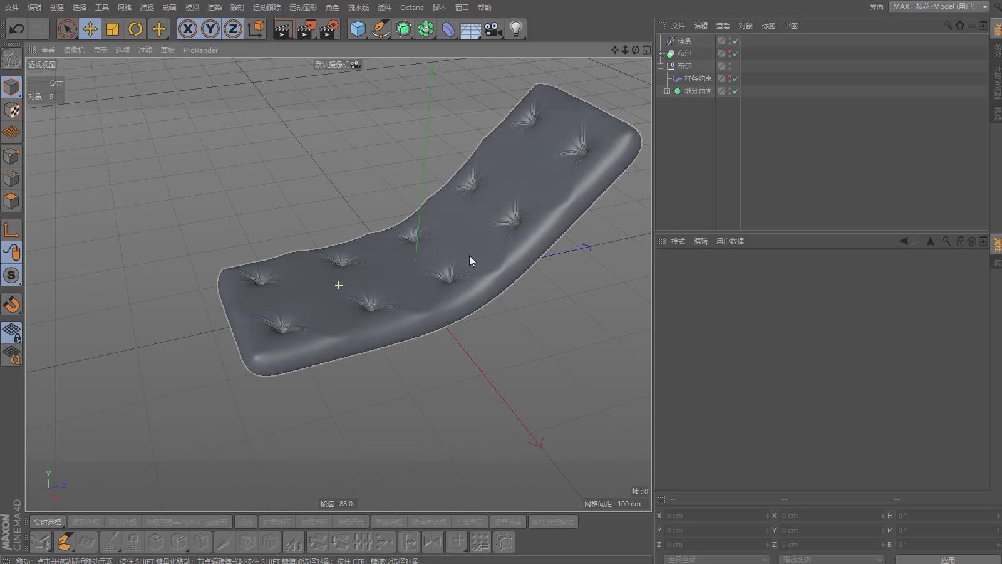Activate the Move tool

pos(90,29)
